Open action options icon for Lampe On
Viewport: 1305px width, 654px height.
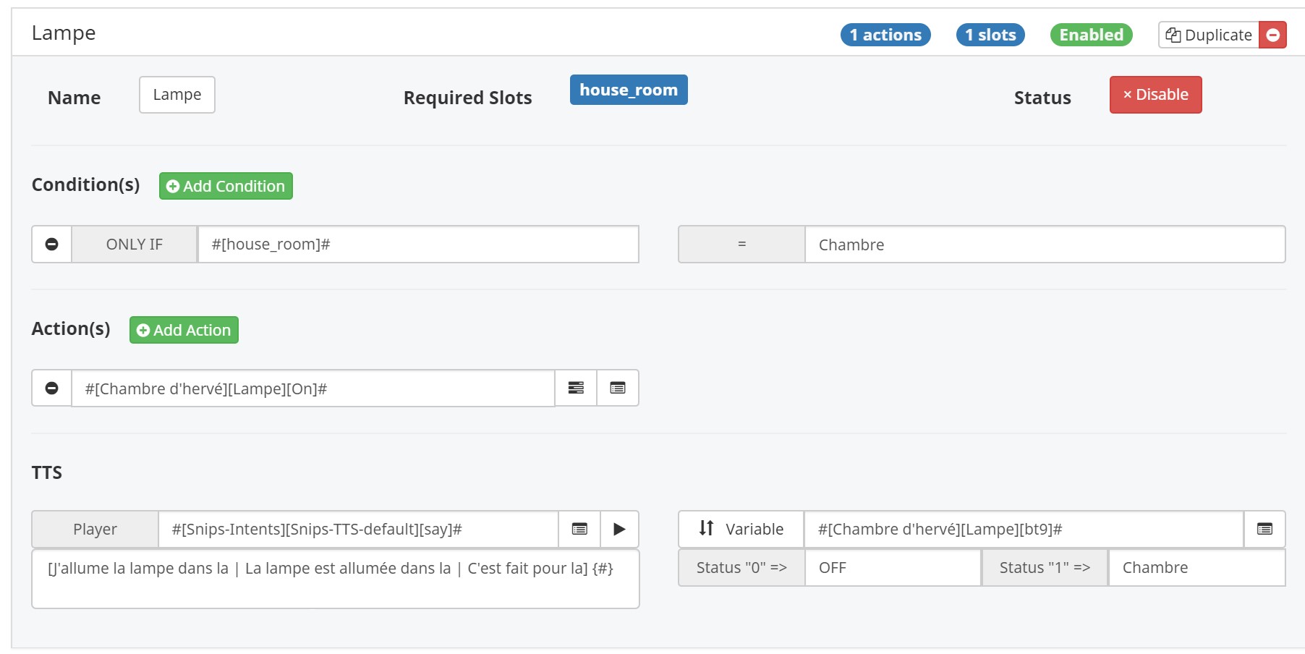[576, 388]
